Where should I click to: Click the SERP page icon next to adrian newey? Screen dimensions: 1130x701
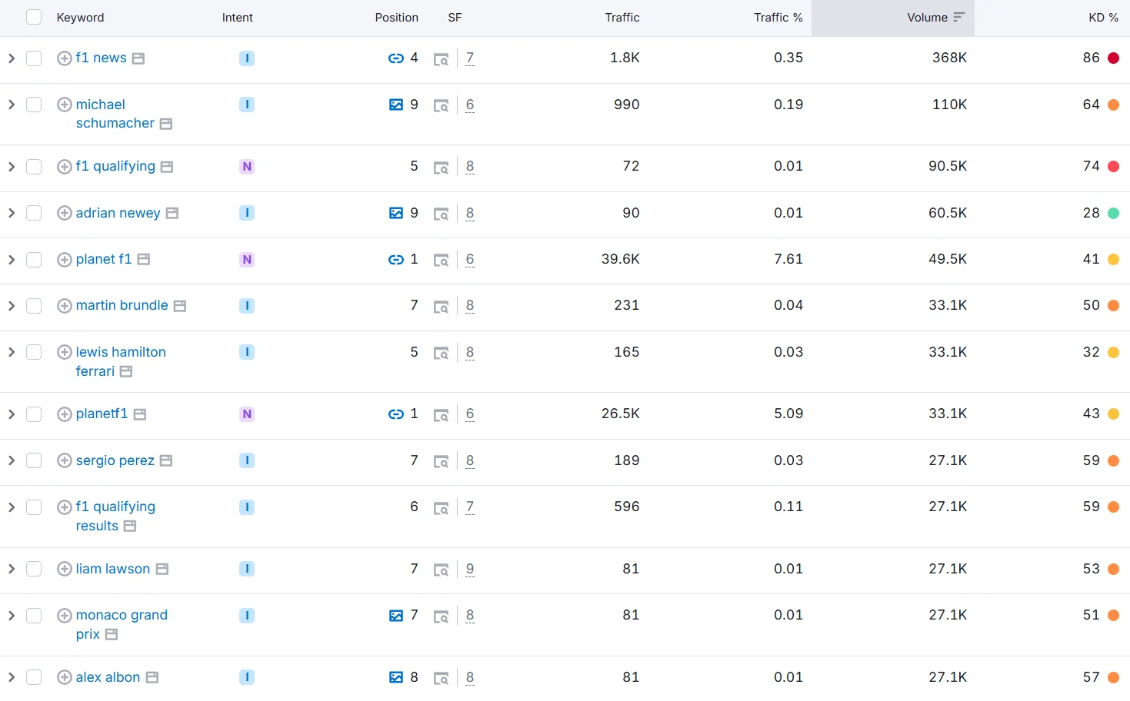point(172,213)
